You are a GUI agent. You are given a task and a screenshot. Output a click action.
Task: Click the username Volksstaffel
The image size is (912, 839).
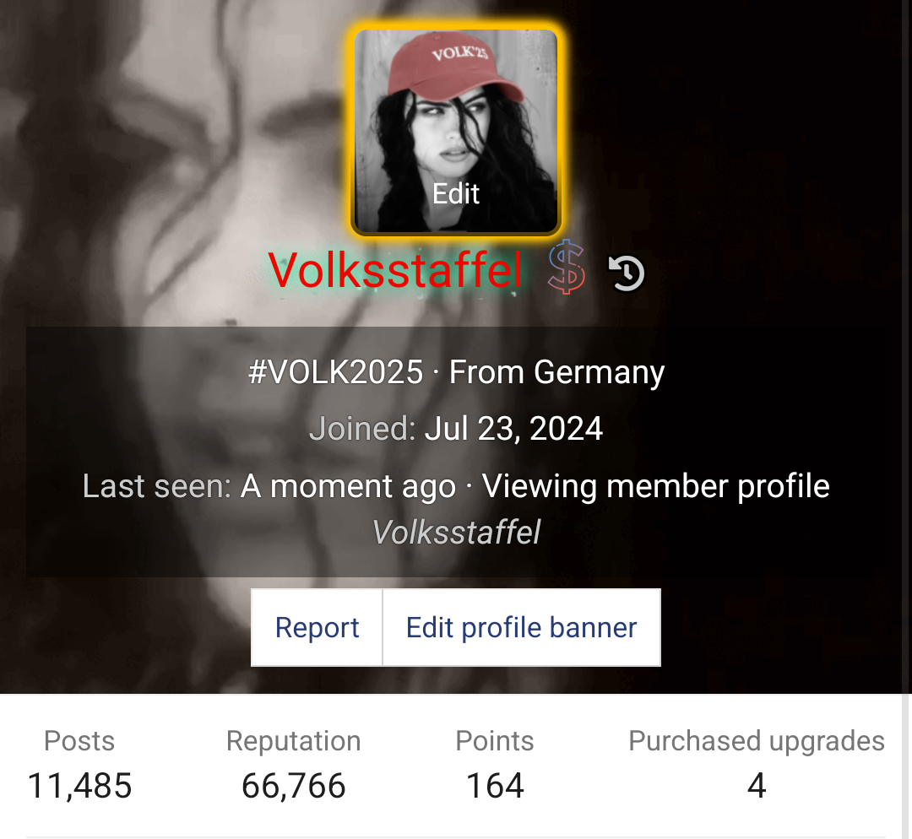[x=395, y=272]
